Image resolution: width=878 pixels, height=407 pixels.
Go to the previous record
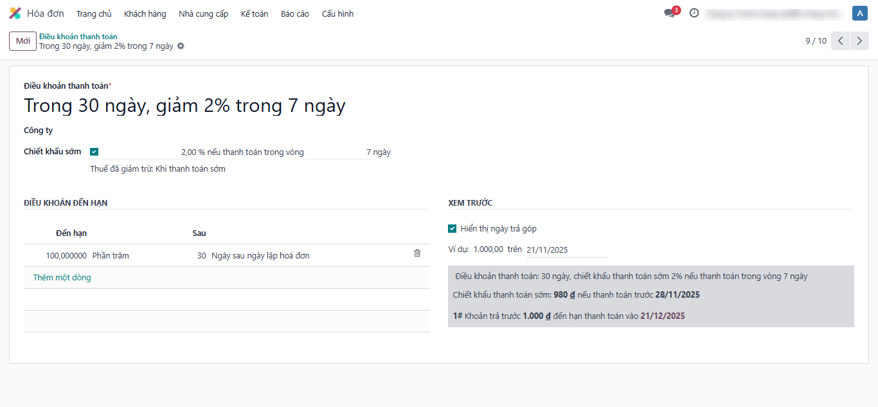tap(840, 41)
